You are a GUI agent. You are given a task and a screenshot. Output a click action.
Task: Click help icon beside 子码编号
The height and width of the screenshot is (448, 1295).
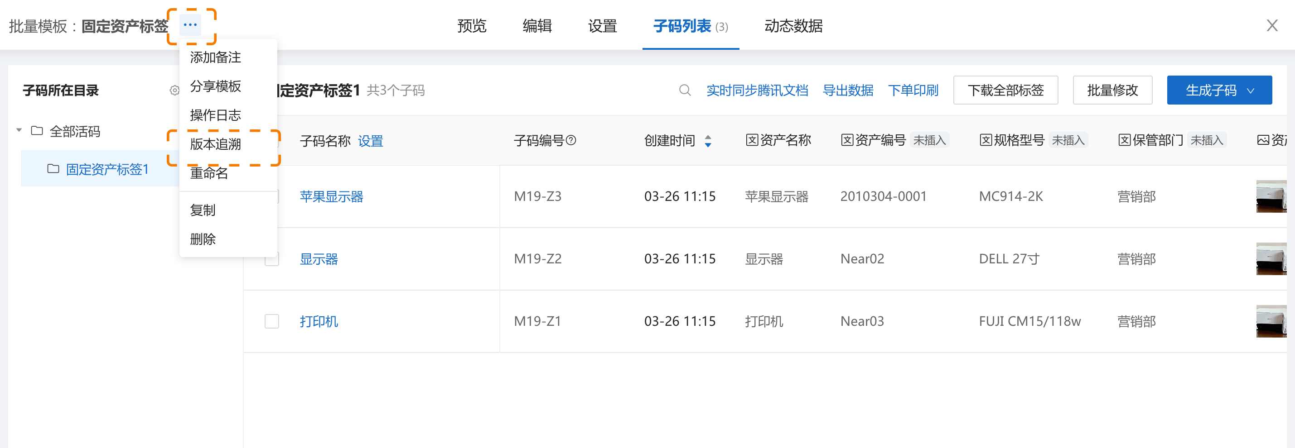[x=571, y=141]
